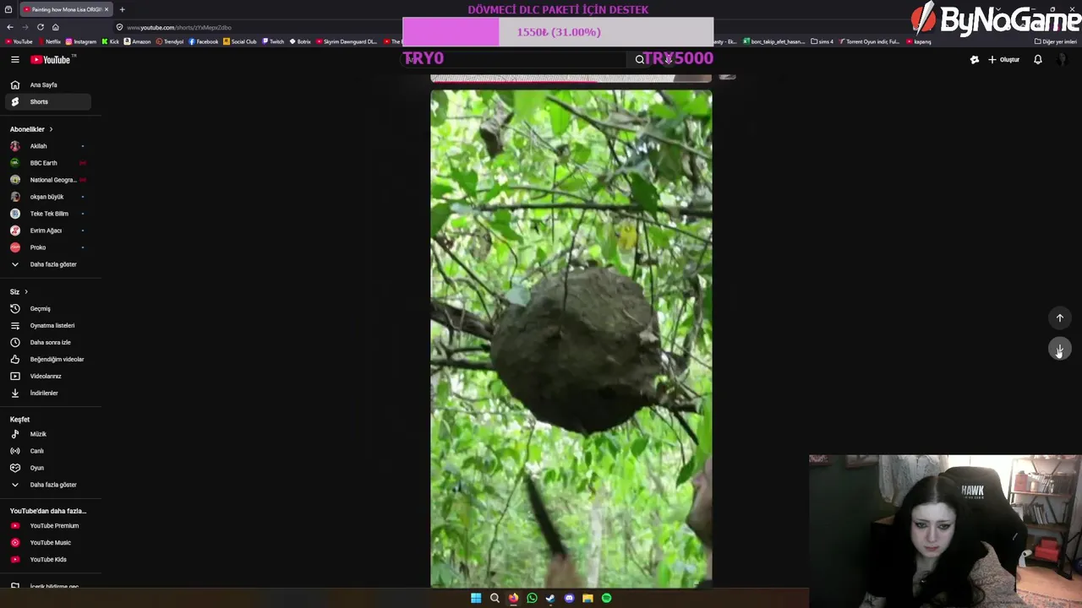This screenshot has width=1082, height=608.
Task: Click the Oluştur create button
Action: tap(1003, 59)
